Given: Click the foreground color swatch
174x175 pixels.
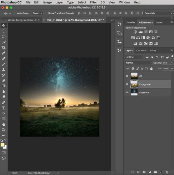Looking at the screenshot, I should coord(3,145).
